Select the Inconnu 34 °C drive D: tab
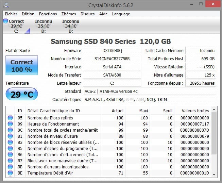 [x=71, y=26]
